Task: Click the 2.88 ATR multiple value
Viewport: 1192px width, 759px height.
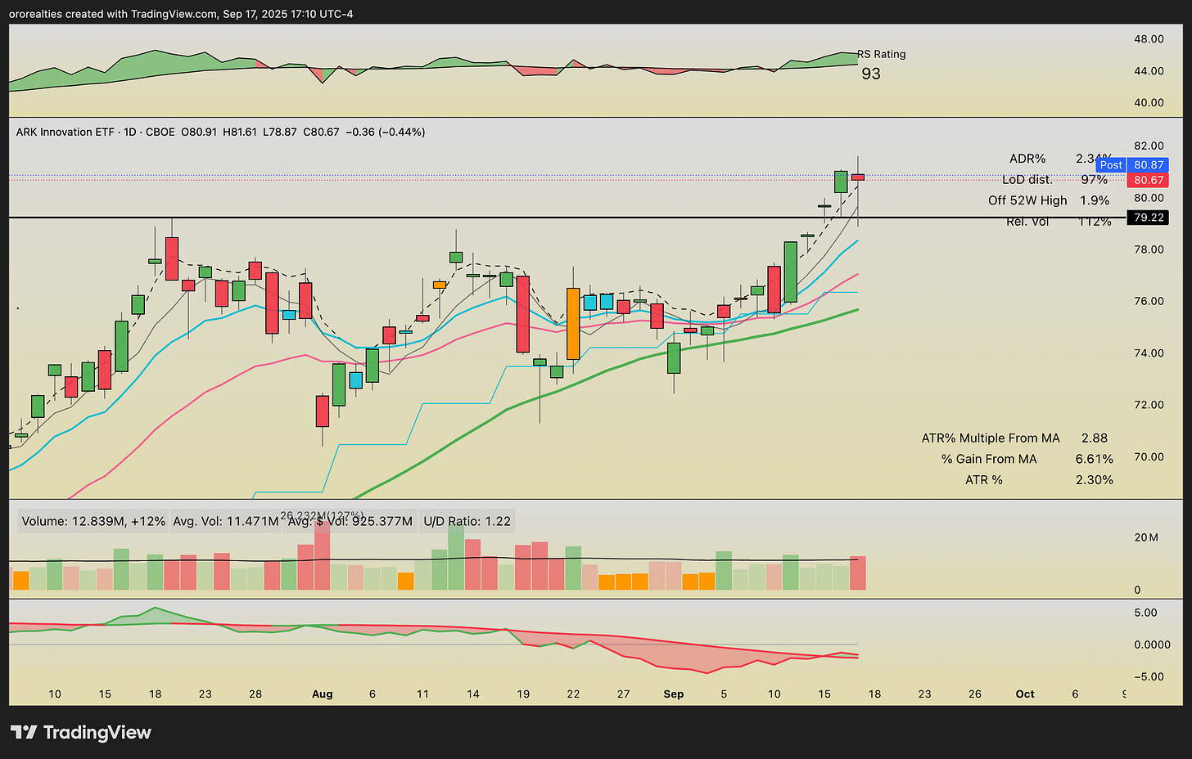Action: [x=1095, y=438]
